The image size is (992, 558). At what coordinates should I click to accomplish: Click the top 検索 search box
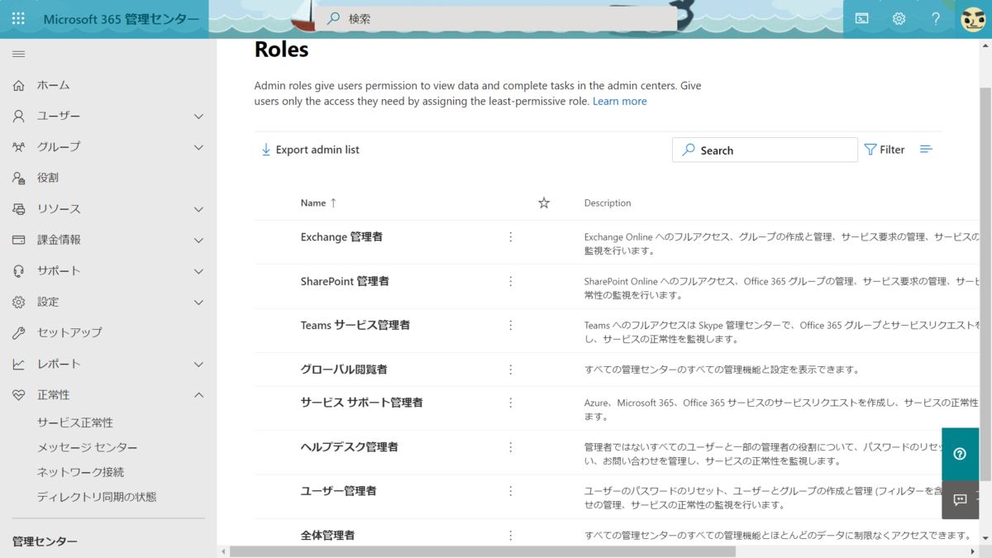(x=498, y=18)
